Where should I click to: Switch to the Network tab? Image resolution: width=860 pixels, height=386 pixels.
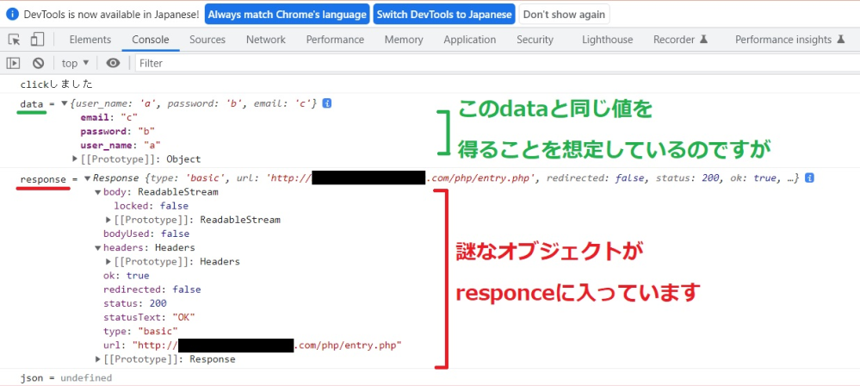click(x=265, y=40)
